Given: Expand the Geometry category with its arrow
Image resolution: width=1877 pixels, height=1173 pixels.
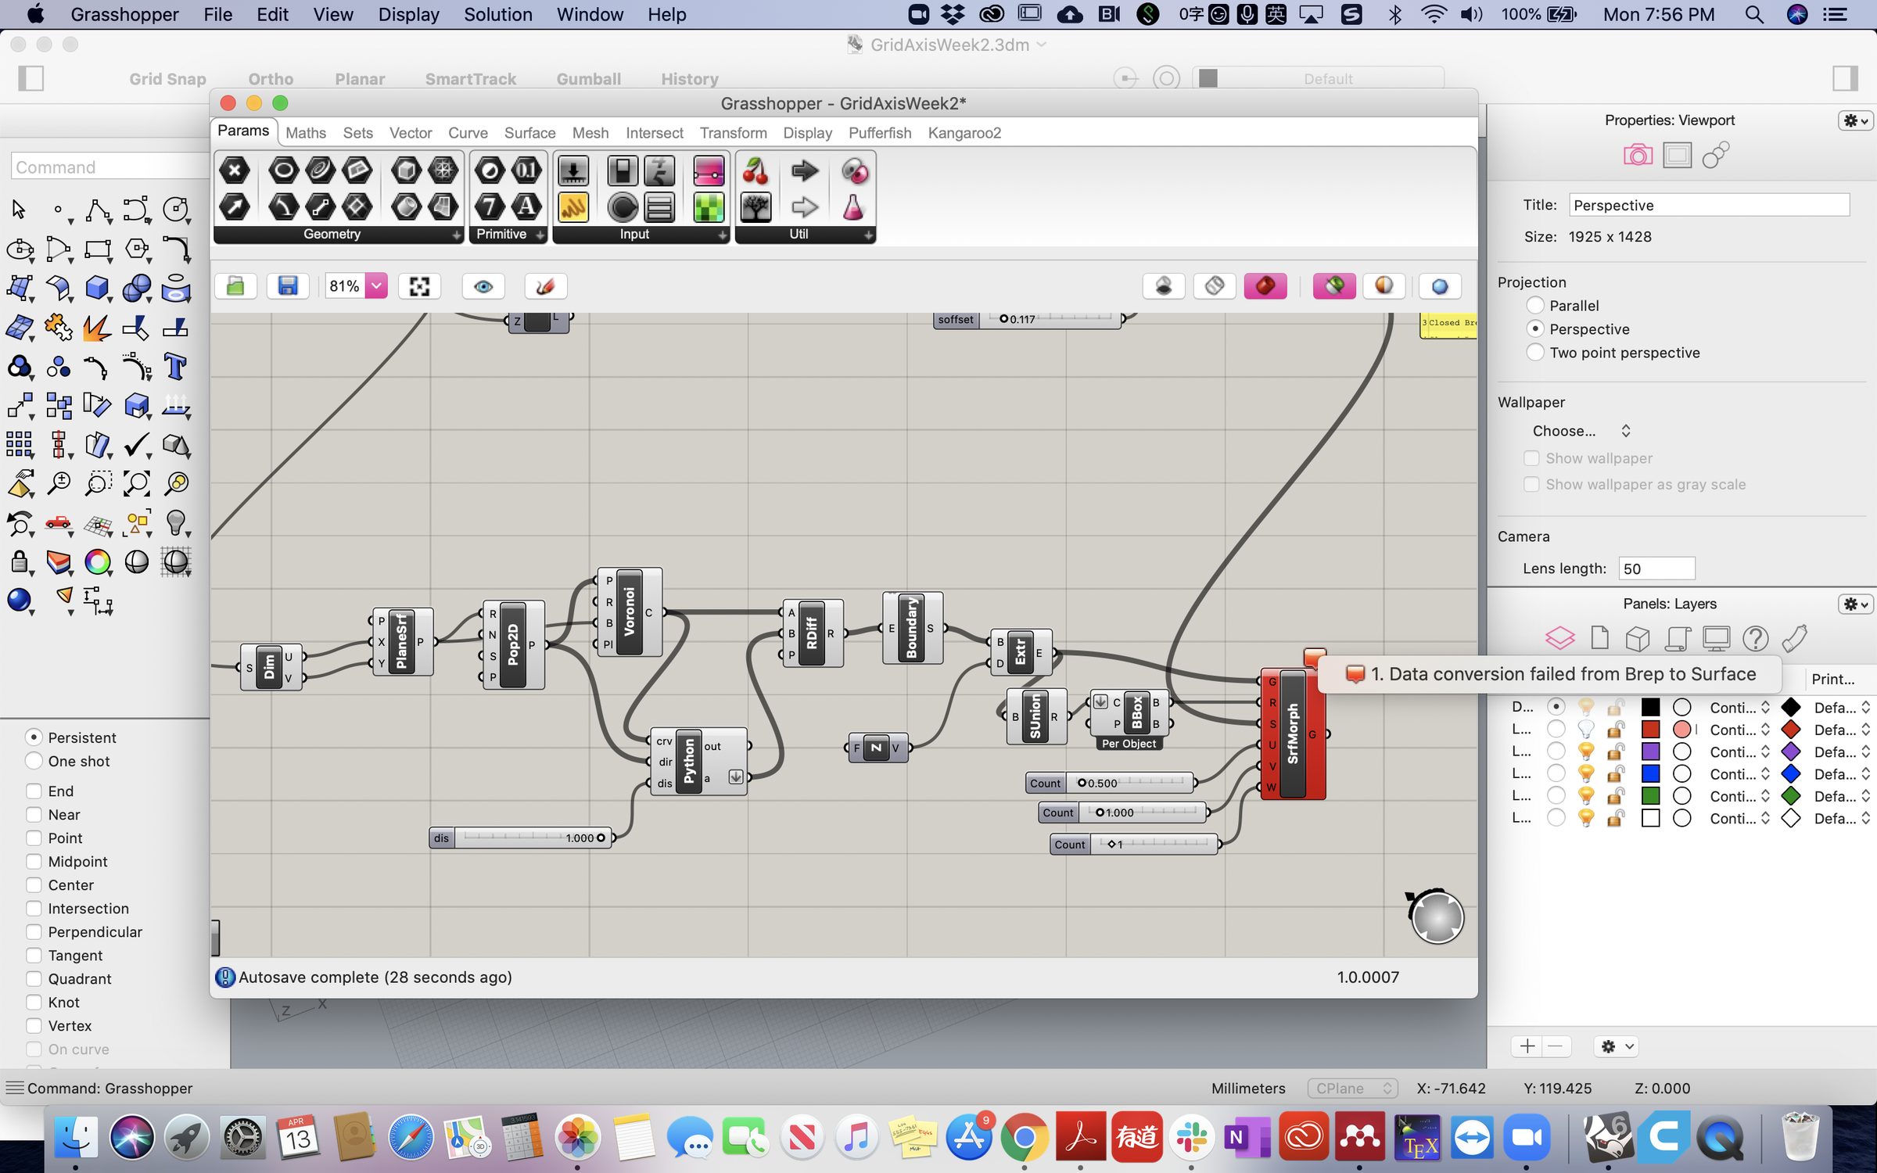Looking at the screenshot, I should coord(458,235).
